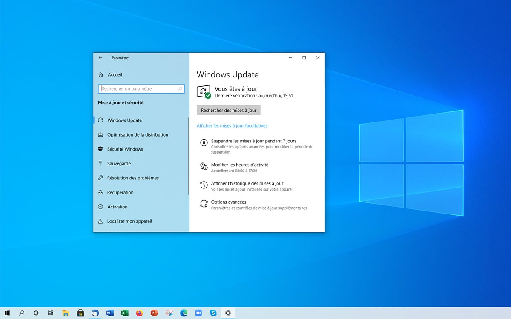Launch Firefox from the taskbar
Image resolution: width=511 pixels, height=319 pixels.
point(139,313)
